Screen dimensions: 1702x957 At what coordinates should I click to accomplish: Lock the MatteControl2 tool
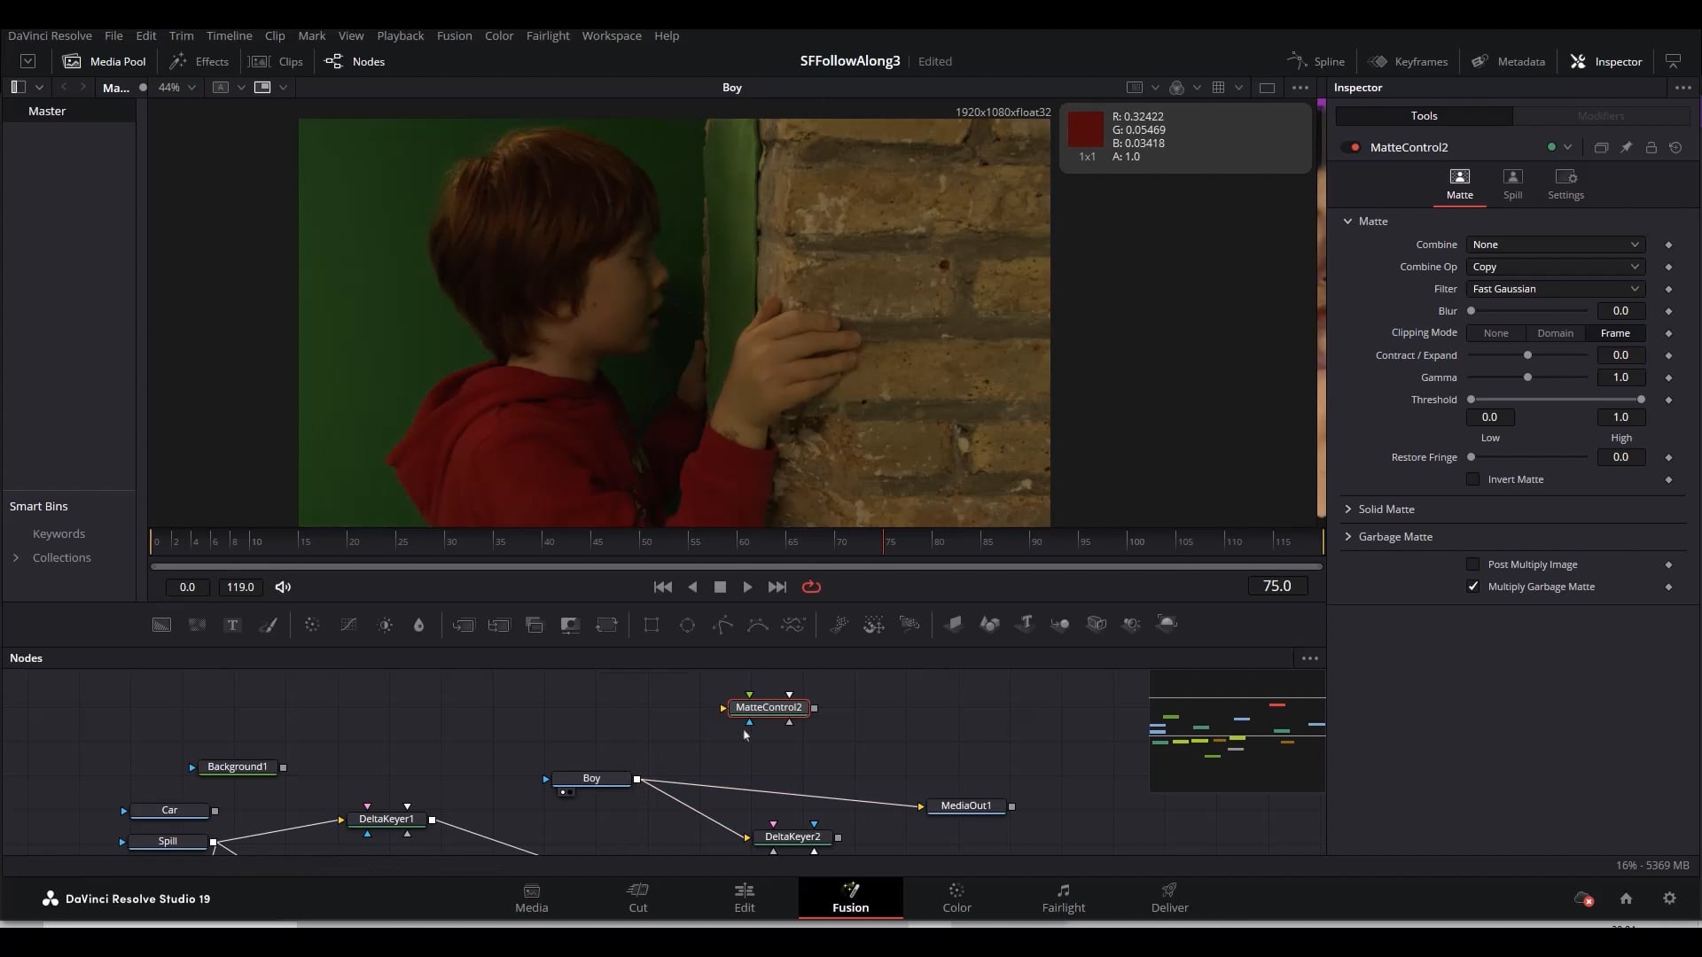click(1651, 148)
